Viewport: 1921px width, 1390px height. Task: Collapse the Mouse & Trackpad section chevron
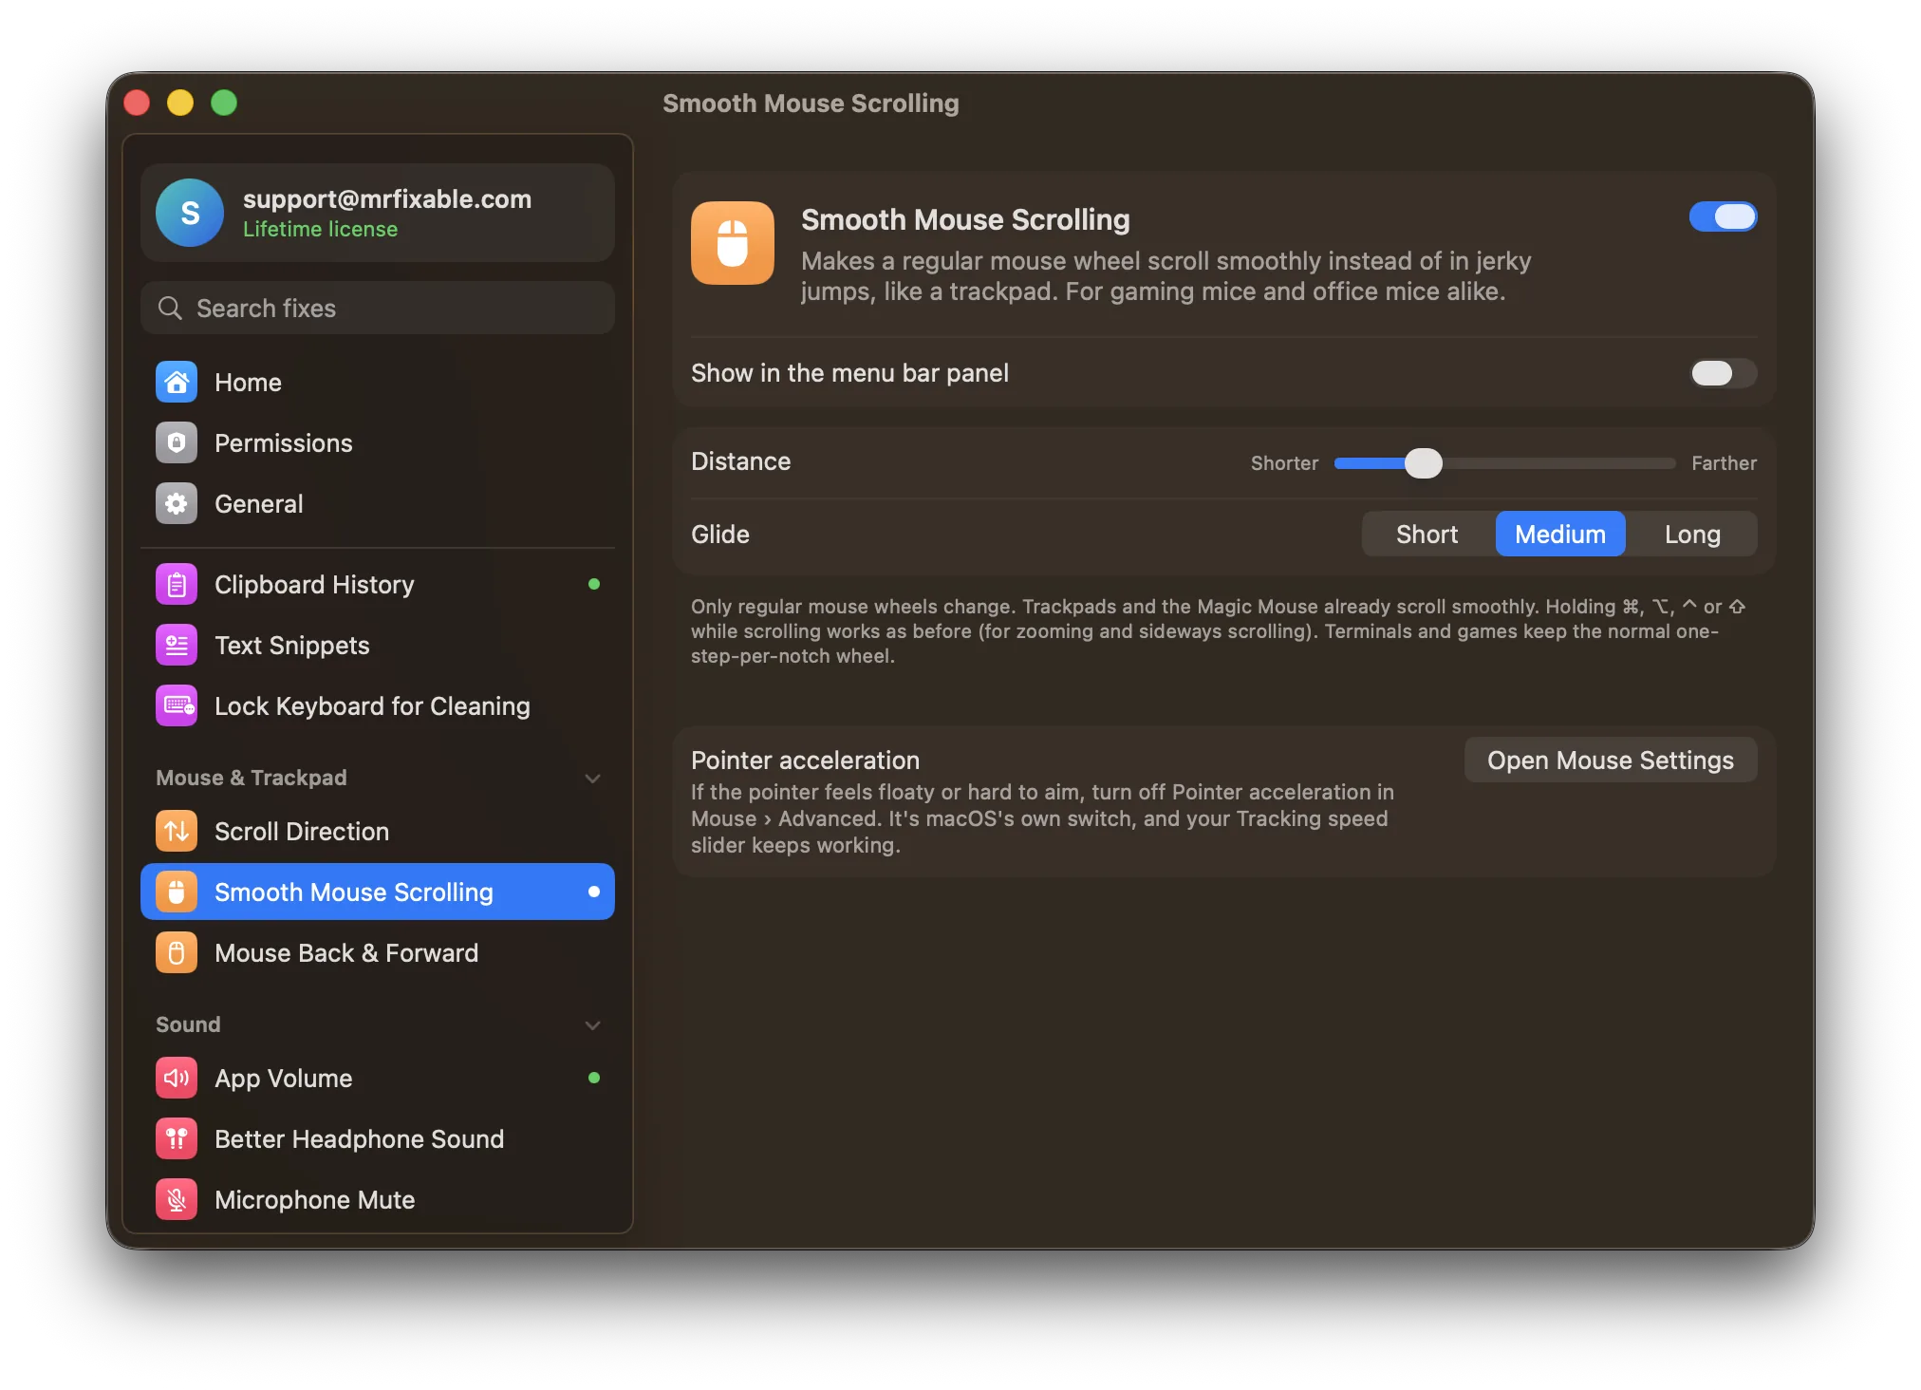593,779
